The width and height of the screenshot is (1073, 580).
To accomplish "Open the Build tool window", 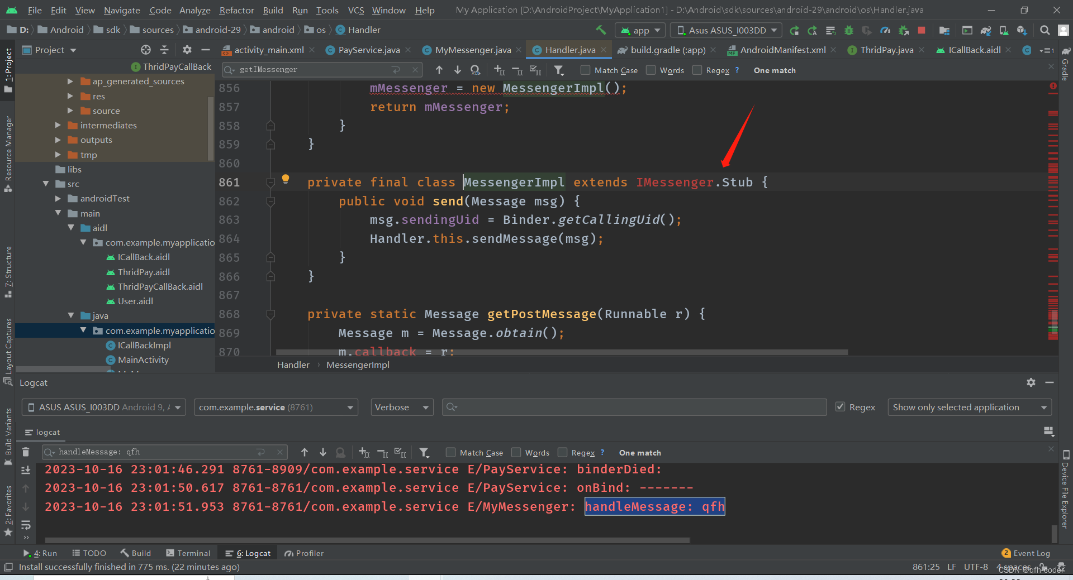I will [x=136, y=553].
